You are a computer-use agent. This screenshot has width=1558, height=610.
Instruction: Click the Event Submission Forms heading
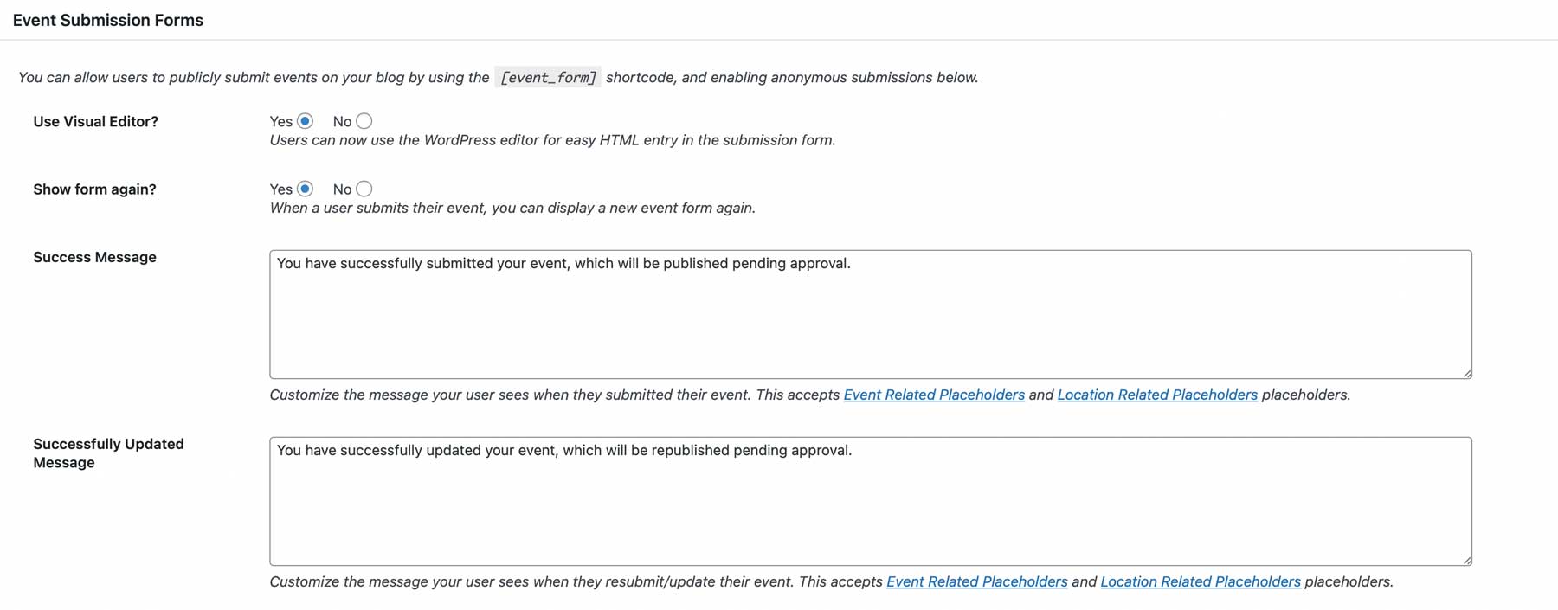click(107, 19)
